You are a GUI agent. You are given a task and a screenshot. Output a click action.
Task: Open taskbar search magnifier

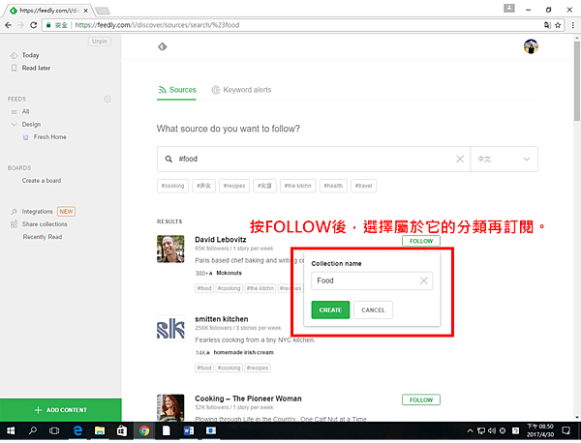point(33,430)
